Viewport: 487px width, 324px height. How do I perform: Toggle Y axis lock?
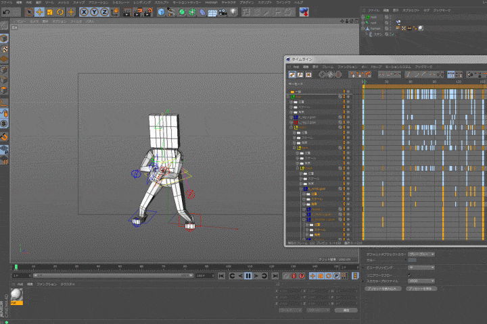[x=95, y=12]
